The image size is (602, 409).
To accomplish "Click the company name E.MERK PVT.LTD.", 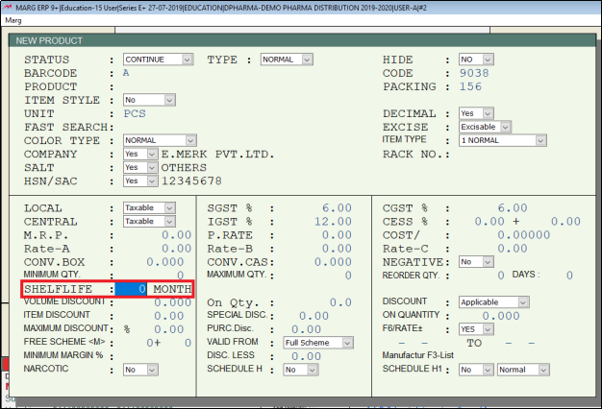I will 217,154.
